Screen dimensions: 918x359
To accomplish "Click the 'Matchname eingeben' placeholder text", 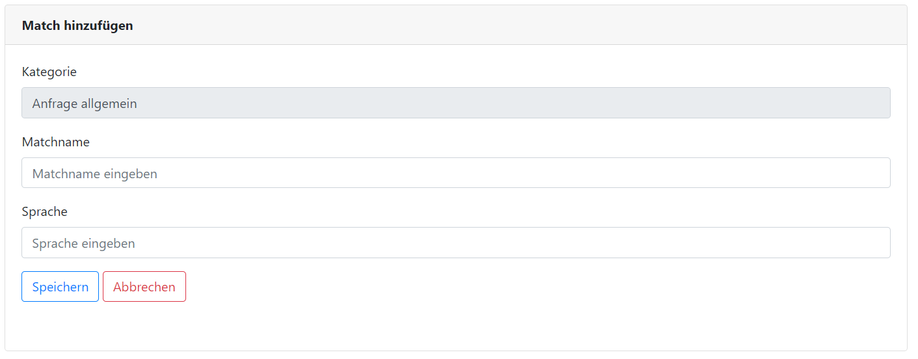I will [95, 174].
